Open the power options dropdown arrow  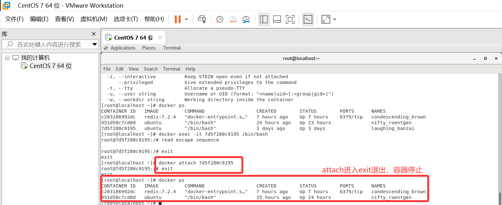point(186,19)
